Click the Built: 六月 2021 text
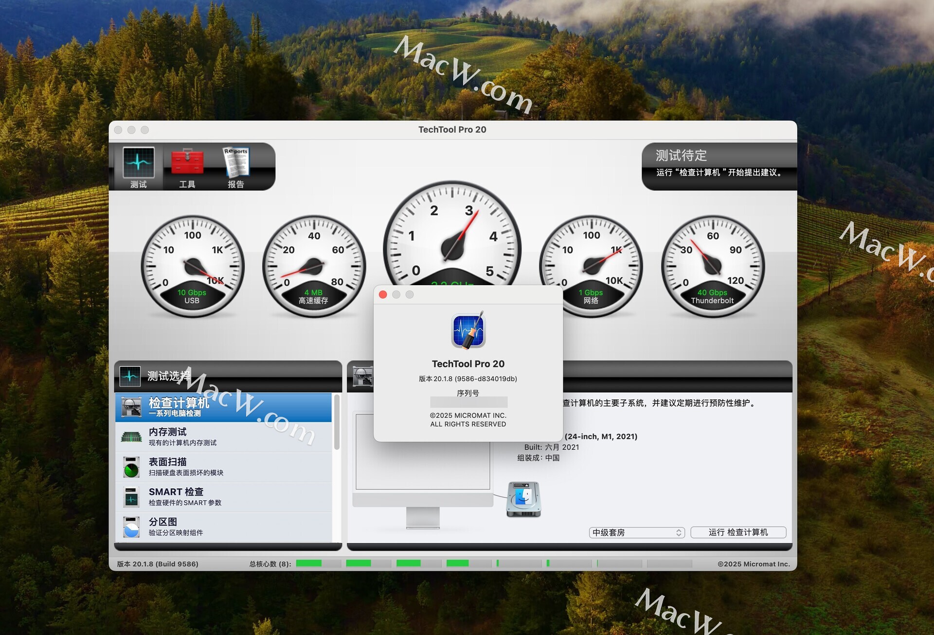934x635 pixels. [552, 447]
